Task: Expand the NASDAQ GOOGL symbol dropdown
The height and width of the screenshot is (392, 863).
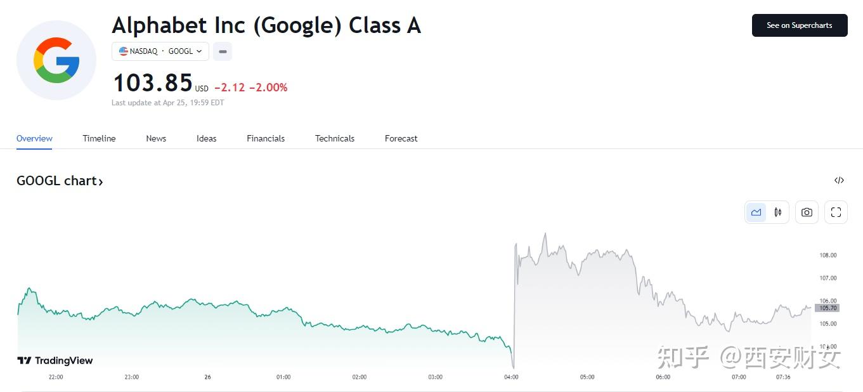Action: click(160, 51)
